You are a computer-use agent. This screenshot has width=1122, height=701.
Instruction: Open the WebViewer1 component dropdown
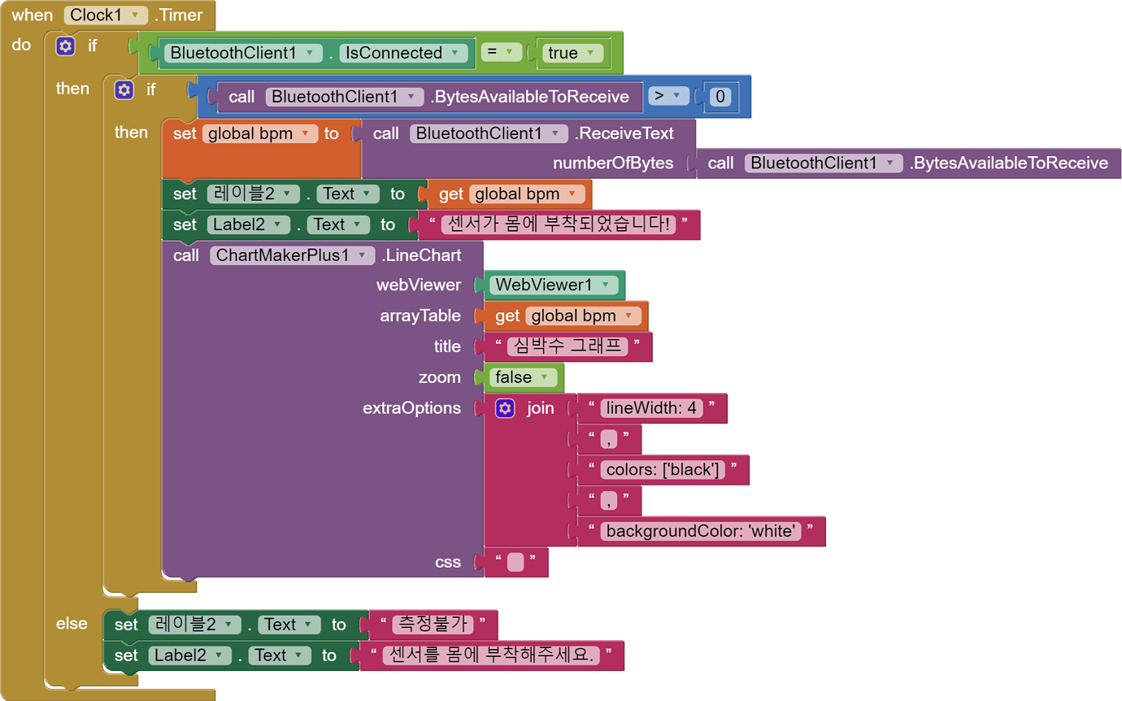(553, 285)
